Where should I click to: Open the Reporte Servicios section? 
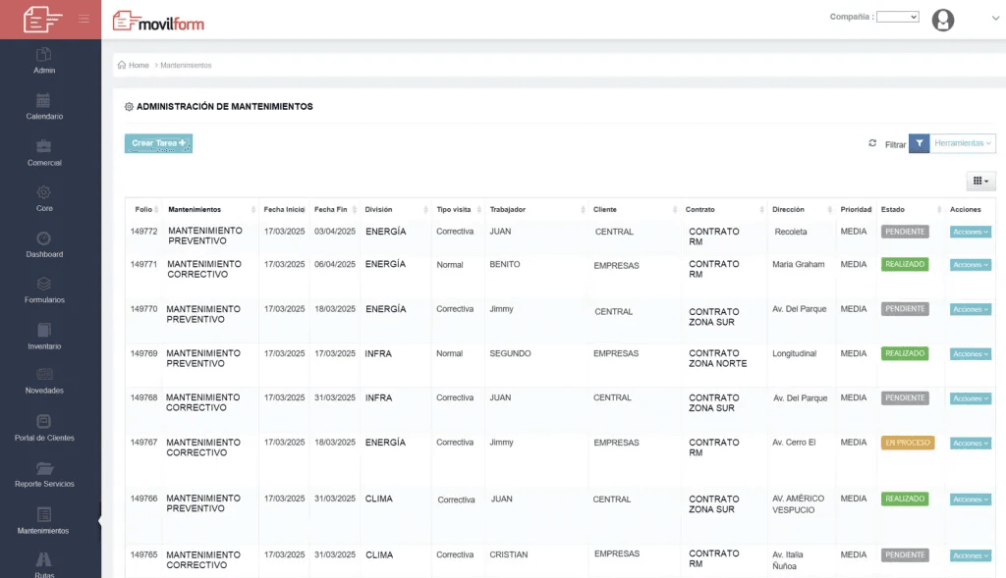click(x=44, y=475)
